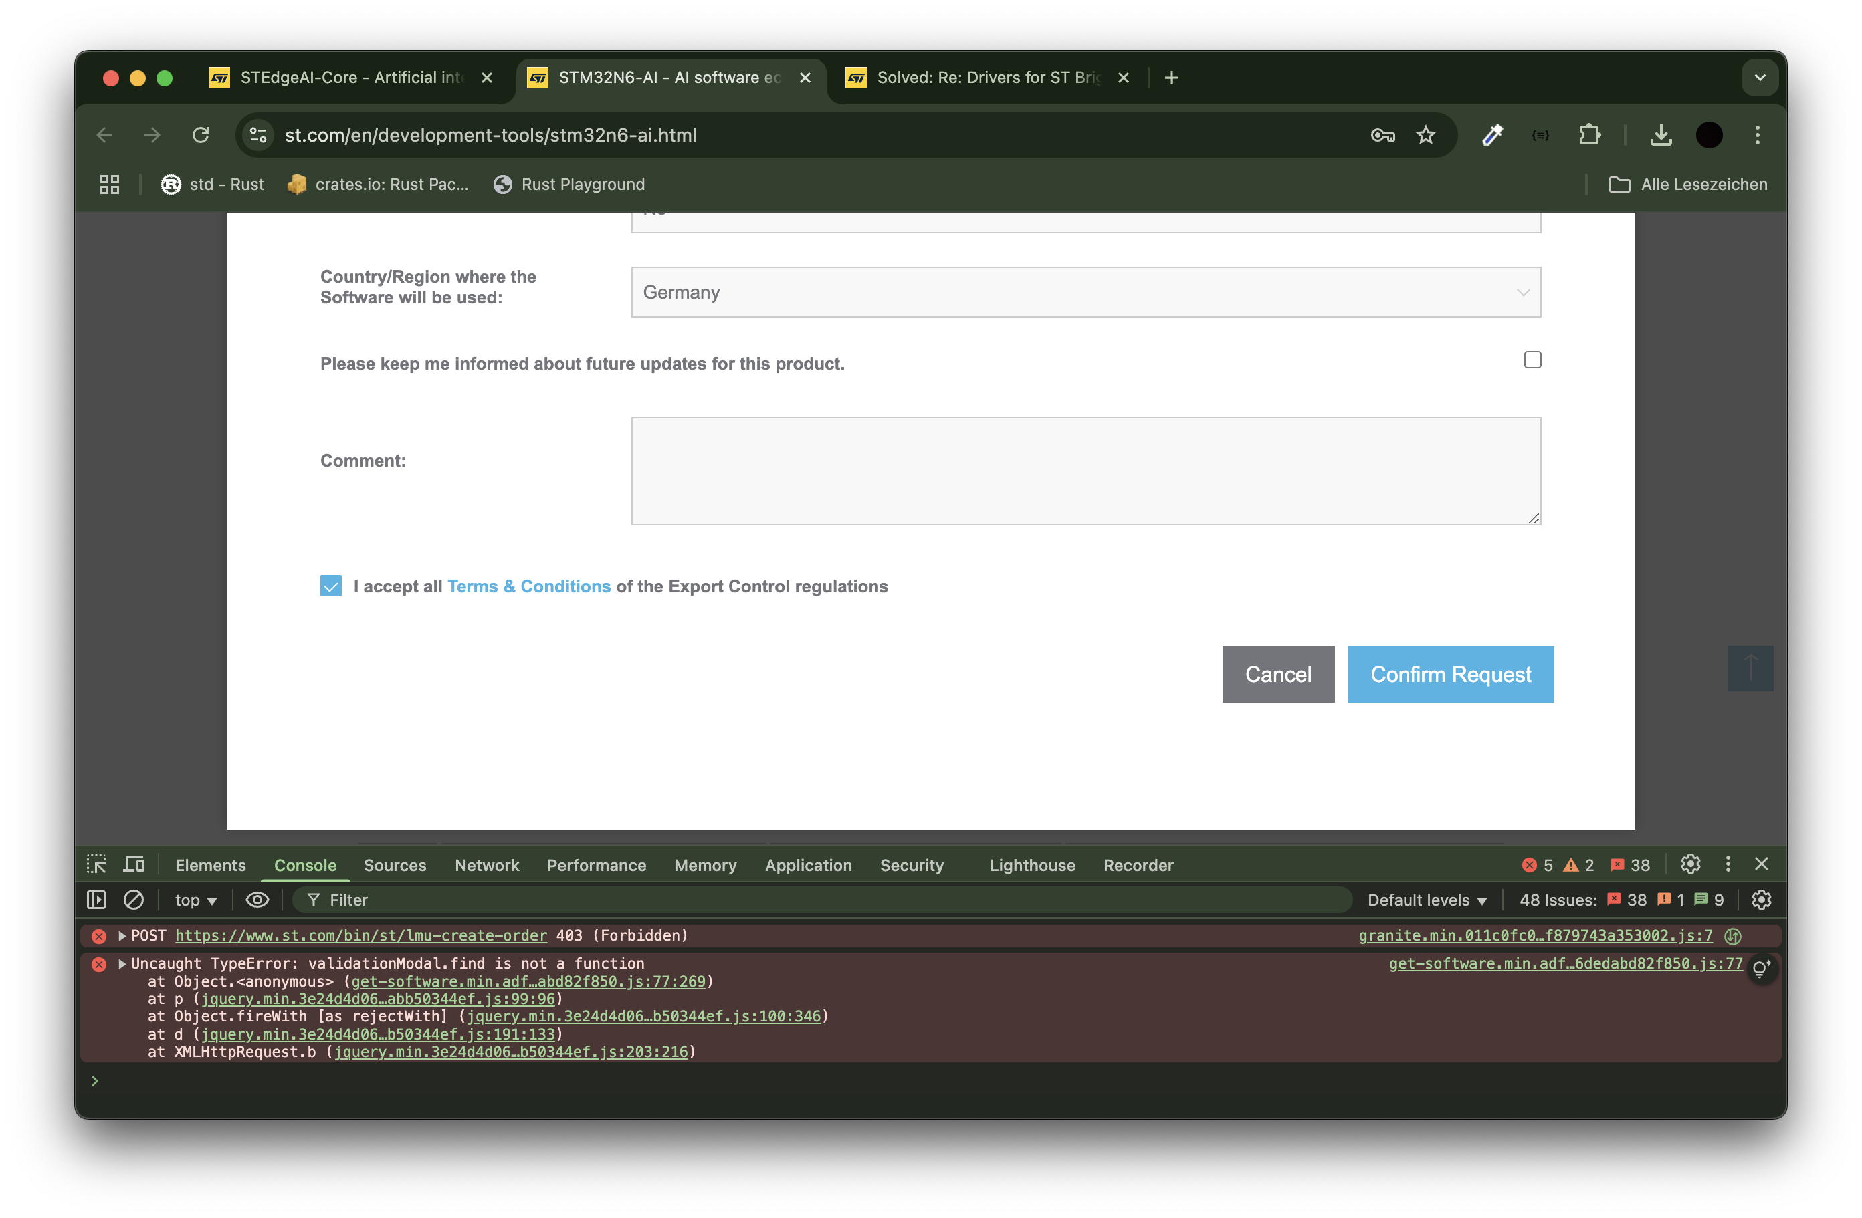Screen dimensions: 1862x1218
Task: Check the keep me informed checkbox
Action: click(1532, 360)
